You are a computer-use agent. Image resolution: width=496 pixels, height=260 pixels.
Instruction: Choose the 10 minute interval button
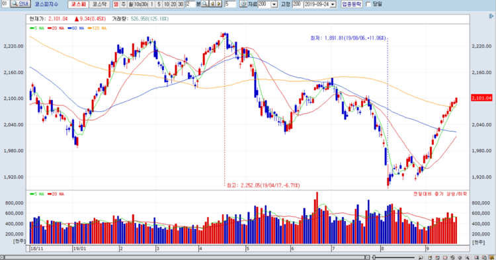tap(166, 4)
